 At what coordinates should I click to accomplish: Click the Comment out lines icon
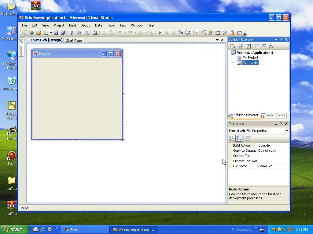[x=104, y=33]
